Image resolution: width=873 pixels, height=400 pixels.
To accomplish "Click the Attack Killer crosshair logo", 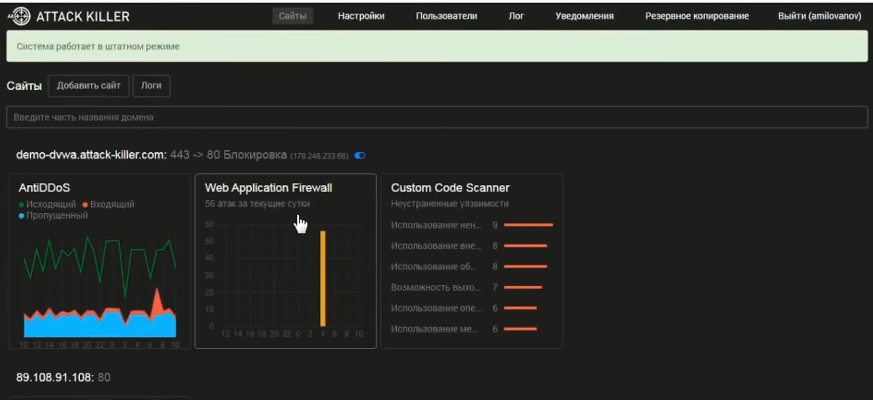I will [x=20, y=16].
